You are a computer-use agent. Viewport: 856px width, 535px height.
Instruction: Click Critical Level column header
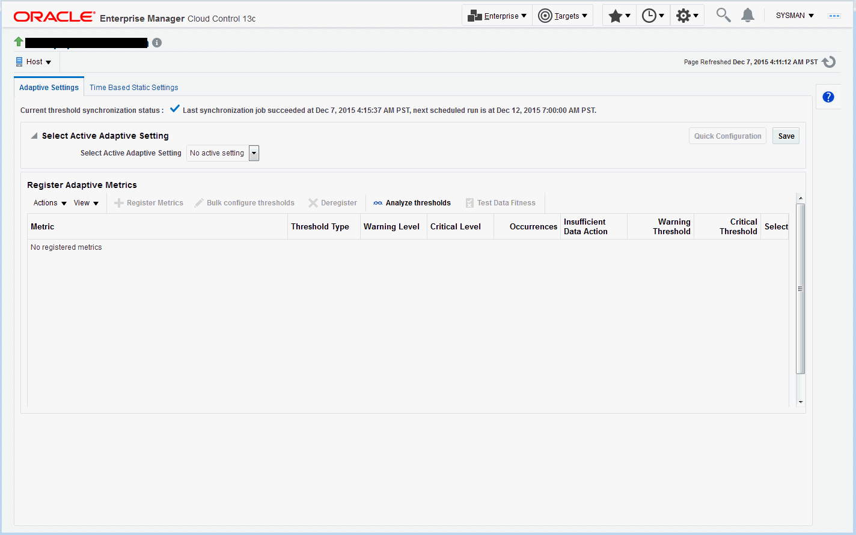click(x=460, y=226)
